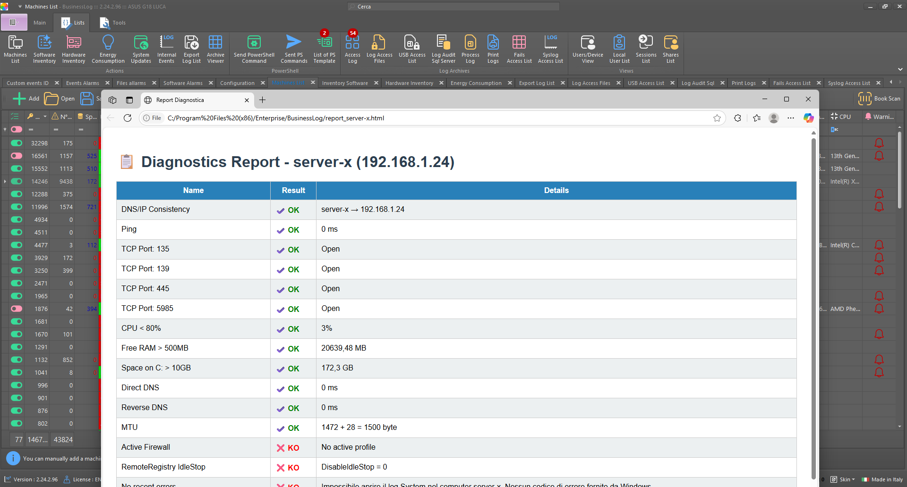Expand the ribbon collapse chevron

900,69
